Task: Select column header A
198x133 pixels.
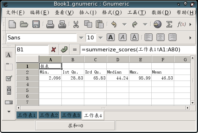Action: (x=51, y=59)
